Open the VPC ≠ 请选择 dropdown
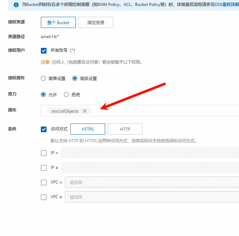The width and height of the screenshot is (239, 236). click(152, 197)
